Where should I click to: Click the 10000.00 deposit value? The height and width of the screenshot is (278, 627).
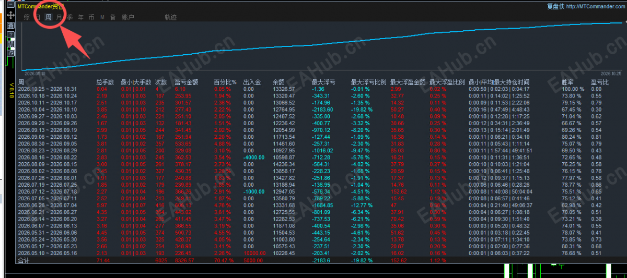coord(254,252)
